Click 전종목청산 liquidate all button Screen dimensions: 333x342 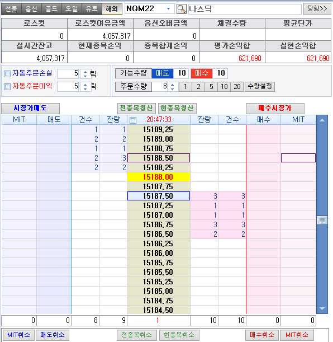pos(136,108)
